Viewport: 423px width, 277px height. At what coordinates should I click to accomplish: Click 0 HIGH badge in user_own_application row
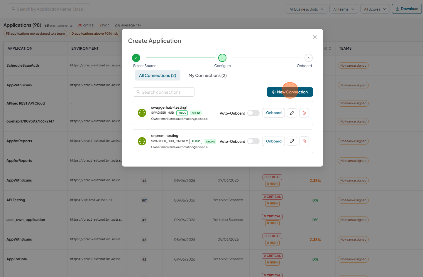[272, 223]
